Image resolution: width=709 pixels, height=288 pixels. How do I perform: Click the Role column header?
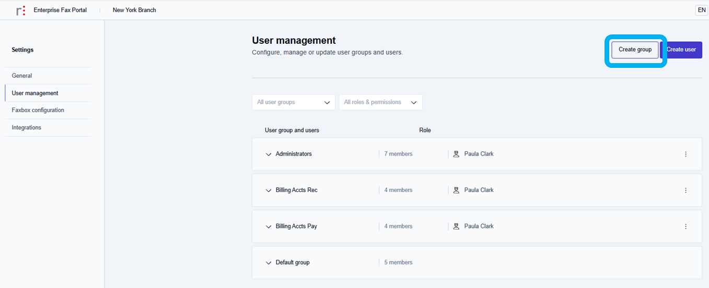[x=425, y=130]
